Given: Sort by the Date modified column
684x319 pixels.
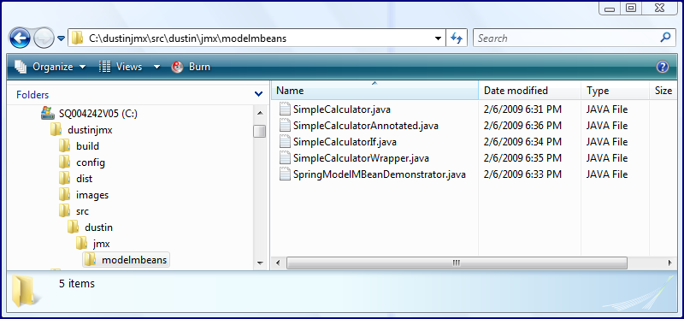Looking at the screenshot, I should coord(529,91).
